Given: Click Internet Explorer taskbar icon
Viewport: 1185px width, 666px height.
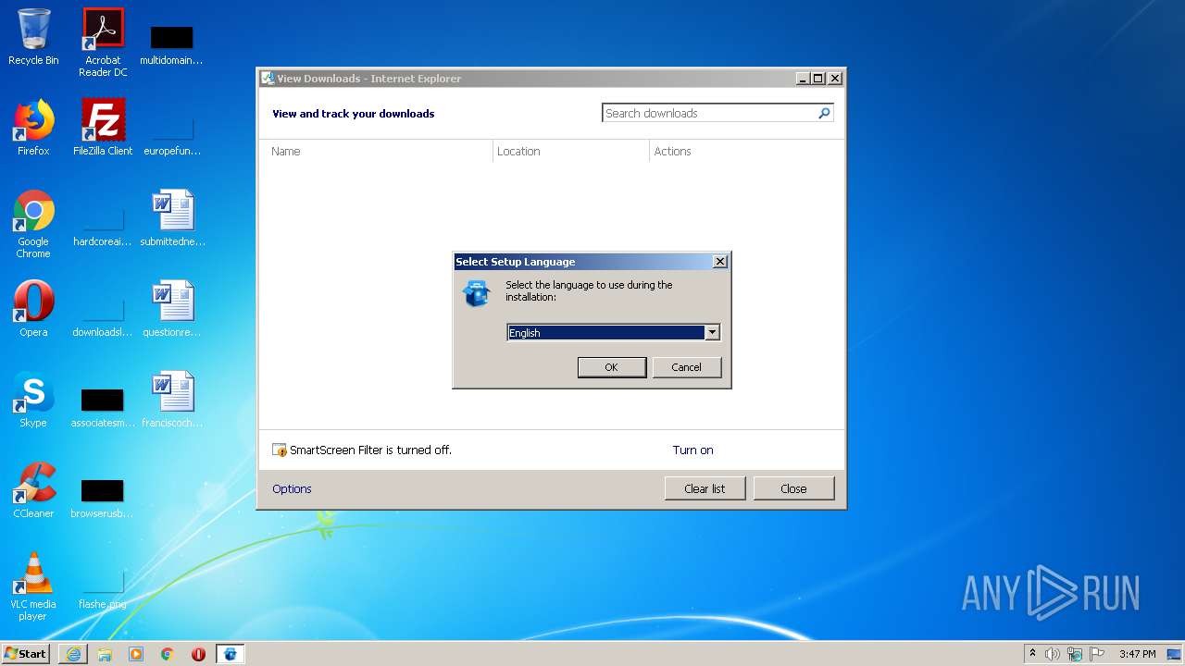Looking at the screenshot, I should coord(73,654).
